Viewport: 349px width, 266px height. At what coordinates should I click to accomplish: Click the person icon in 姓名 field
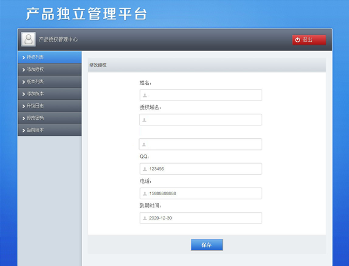coord(145,95)
